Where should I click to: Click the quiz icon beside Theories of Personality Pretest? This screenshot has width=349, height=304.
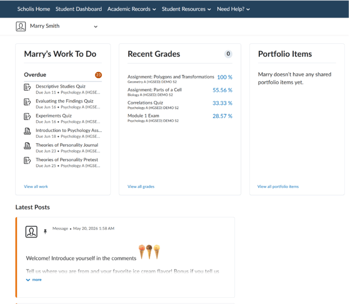pyautogui.click(x=27, y=160)
